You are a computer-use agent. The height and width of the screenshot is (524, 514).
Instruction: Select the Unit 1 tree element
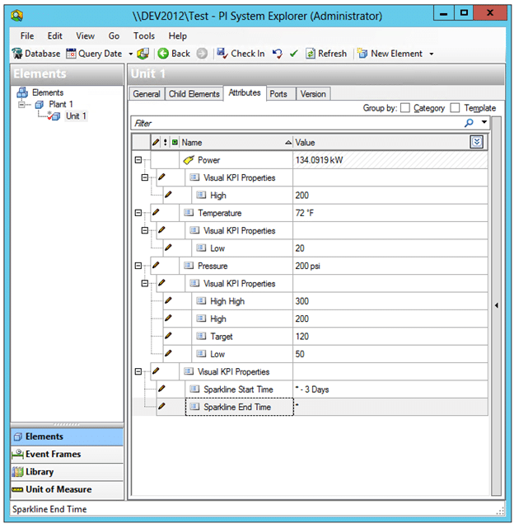tap(76, 116)
